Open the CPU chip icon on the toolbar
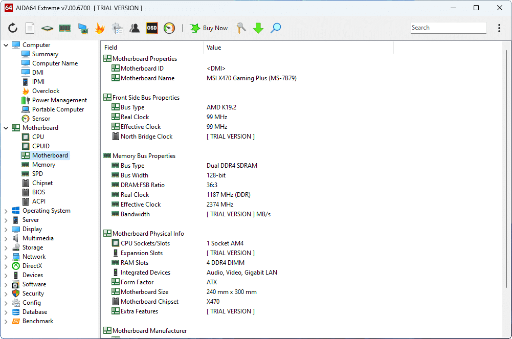Viewport: 512px width, 339px height. pos(46,28)
